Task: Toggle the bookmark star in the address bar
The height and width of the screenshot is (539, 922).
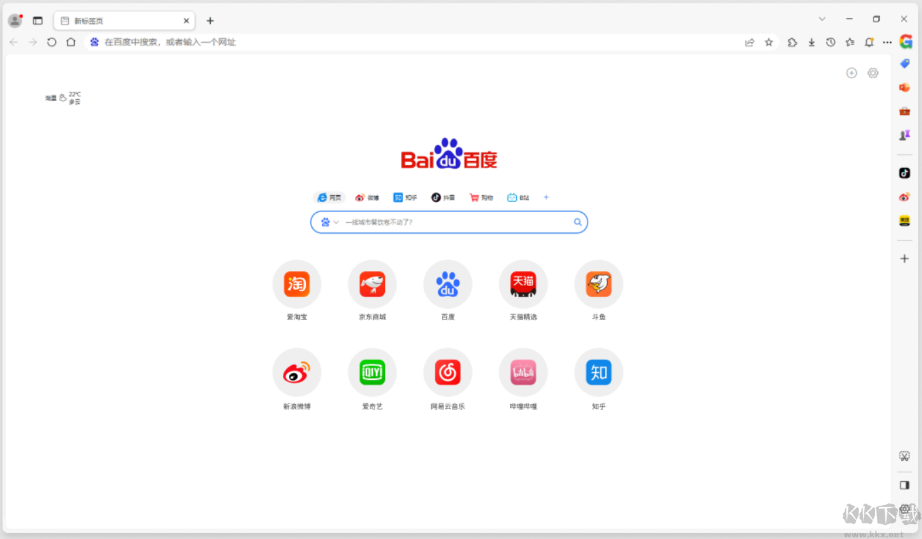Action: point(768,41)
